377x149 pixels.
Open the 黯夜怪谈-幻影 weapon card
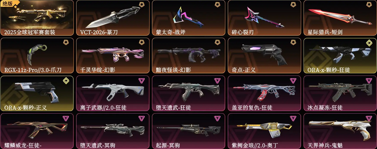[188, 56]
